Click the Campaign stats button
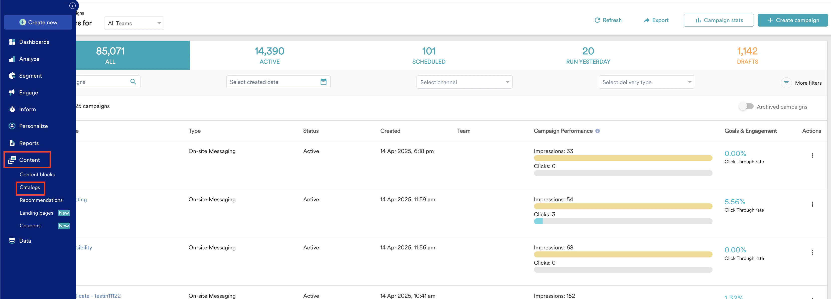 (x=718, y=20)
